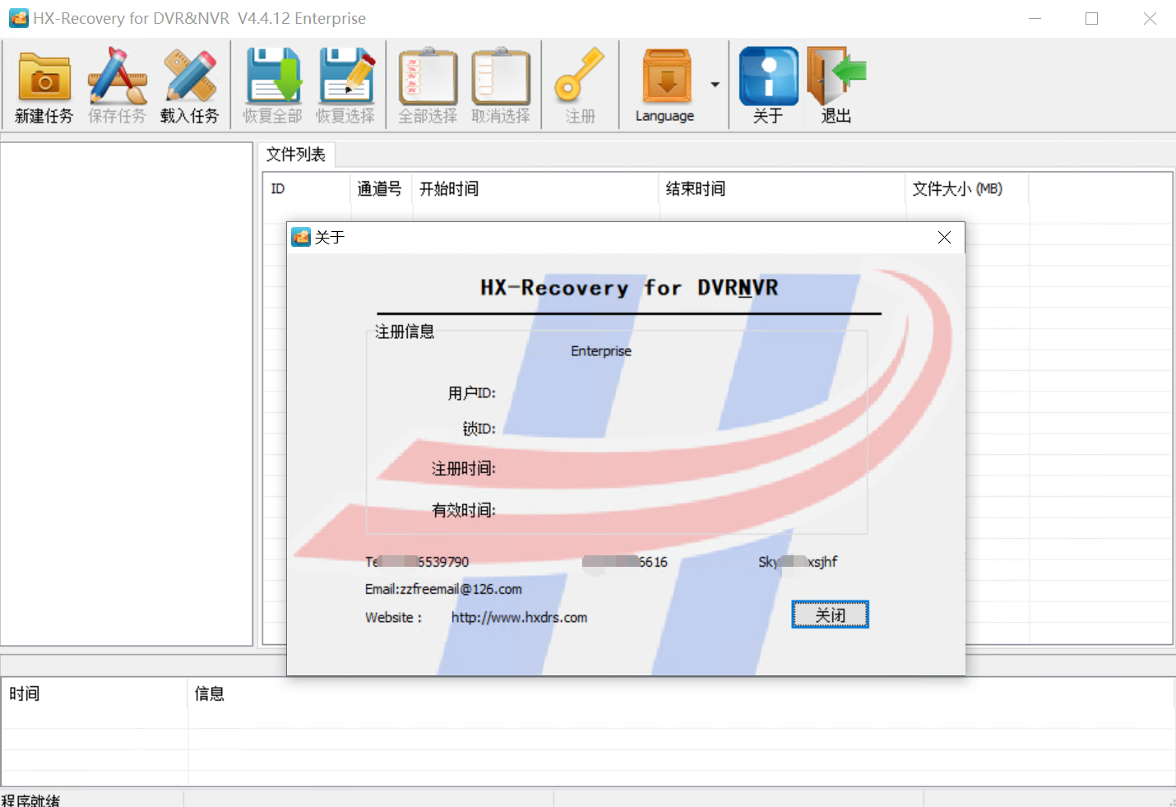Click the 注册时间: label
The width and height of the screenshot is (1176, 807).
[464, 469]
